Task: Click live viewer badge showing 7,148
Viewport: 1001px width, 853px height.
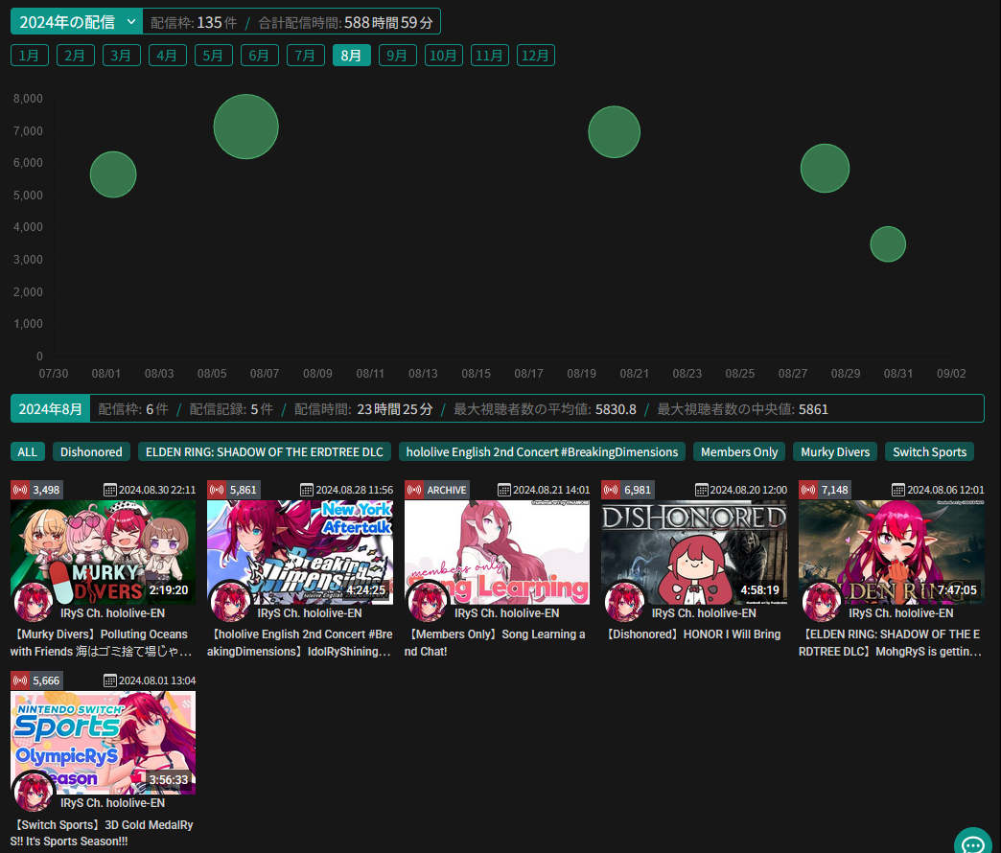Action: click(x=820, y=490)
